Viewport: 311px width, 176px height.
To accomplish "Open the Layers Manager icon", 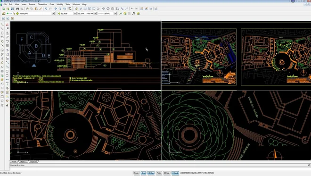I will tap(3, 14).
